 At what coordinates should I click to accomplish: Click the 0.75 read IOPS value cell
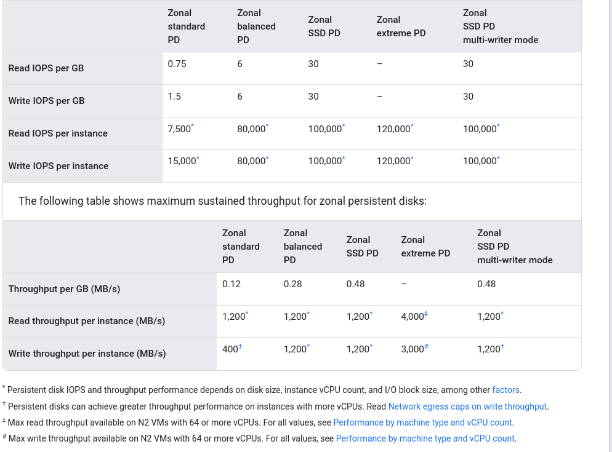pos(177,63)
